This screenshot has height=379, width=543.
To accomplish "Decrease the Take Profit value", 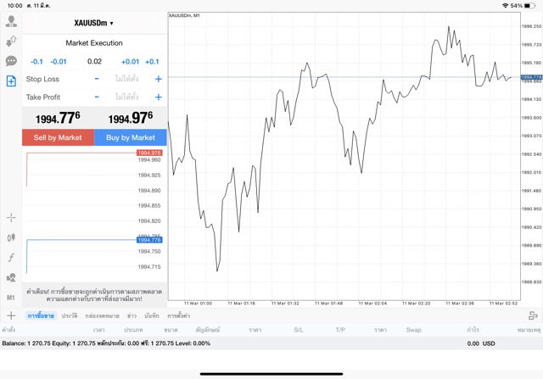I will 96,98.
